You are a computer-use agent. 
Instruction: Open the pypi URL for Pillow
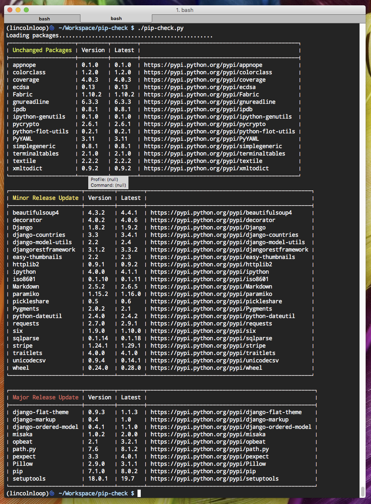click(x=208, y=464)
